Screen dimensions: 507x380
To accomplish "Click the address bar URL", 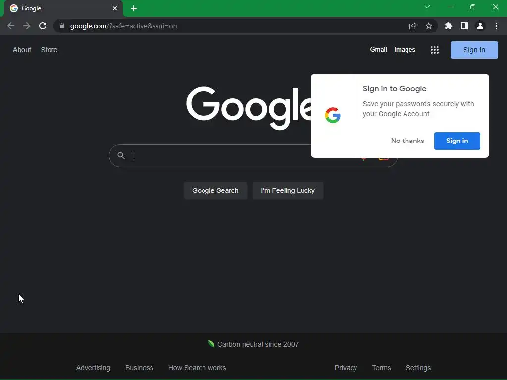I will [x=123, y=26].
